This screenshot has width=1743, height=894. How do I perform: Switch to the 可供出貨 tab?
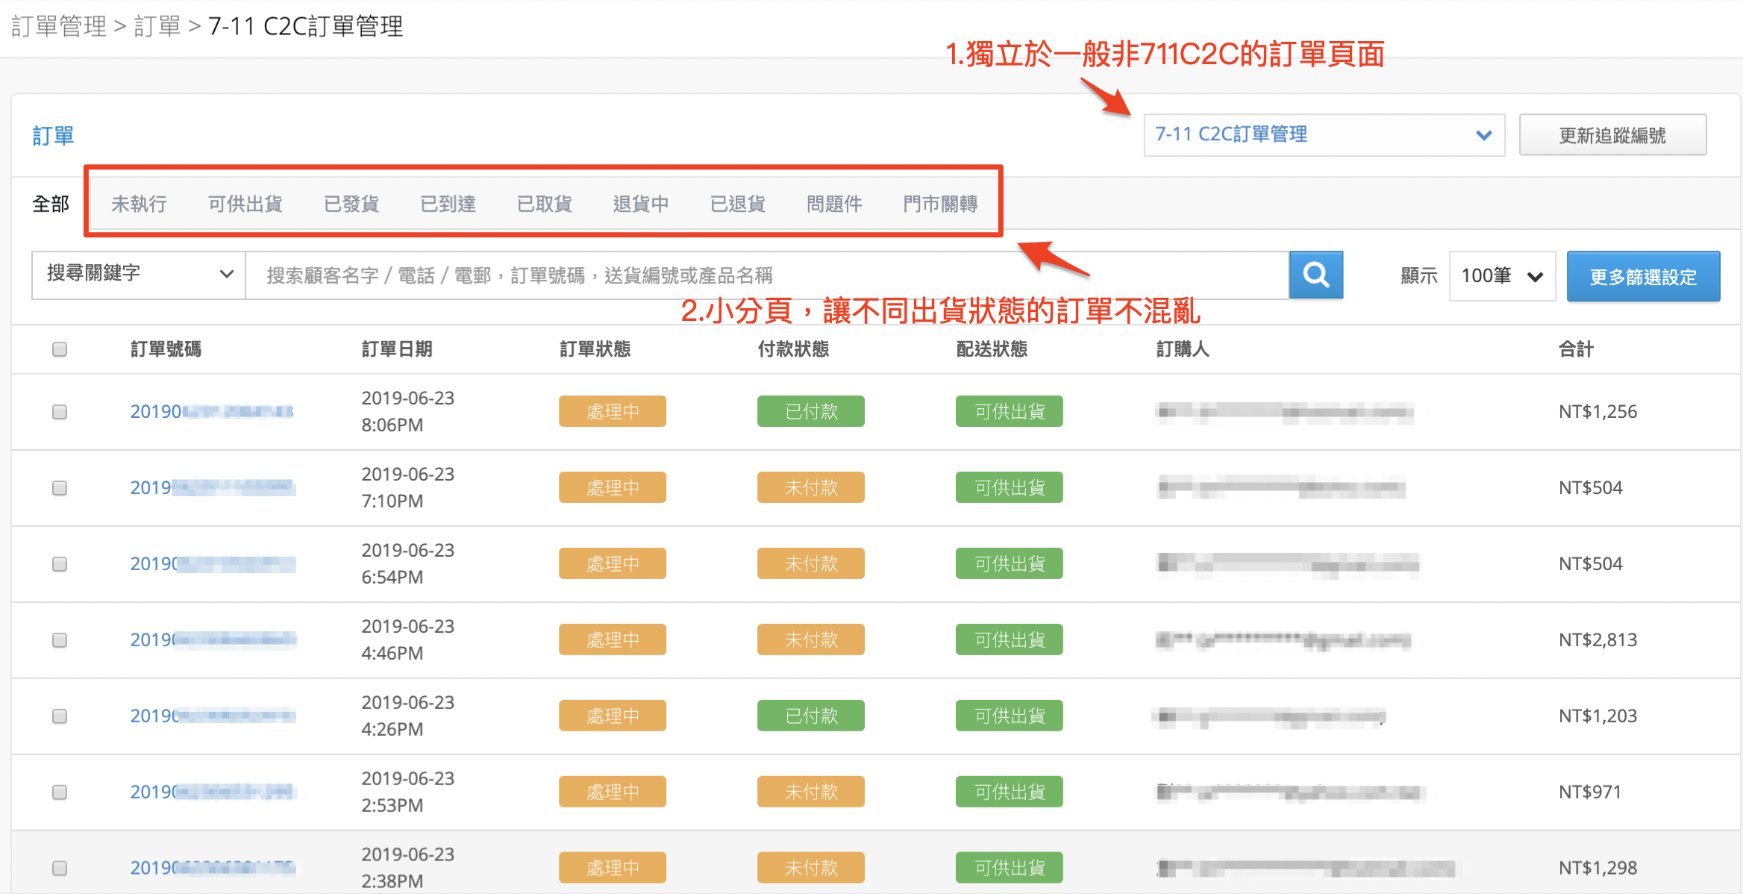(x=245, y=204)
